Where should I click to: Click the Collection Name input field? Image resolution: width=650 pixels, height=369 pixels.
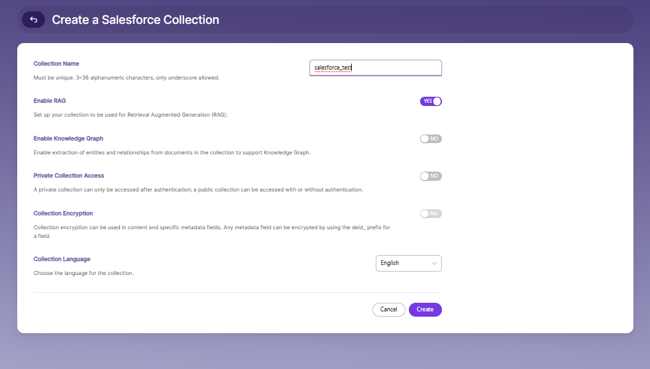pos(376,68)
